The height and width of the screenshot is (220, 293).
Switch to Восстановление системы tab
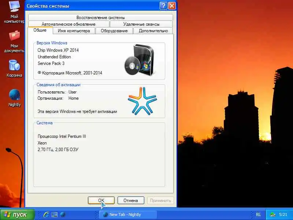(x=100, y=18)
